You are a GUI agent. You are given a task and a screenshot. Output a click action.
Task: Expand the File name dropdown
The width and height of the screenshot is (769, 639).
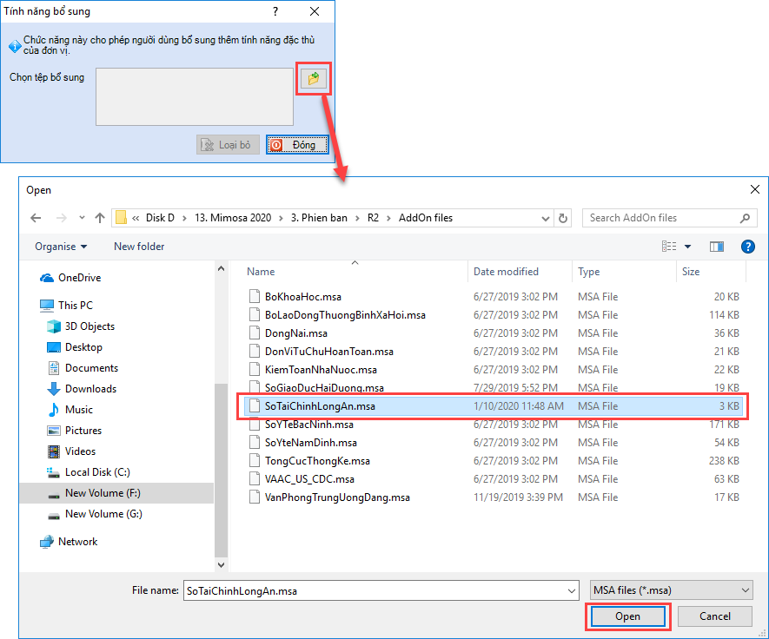(572, 591)
